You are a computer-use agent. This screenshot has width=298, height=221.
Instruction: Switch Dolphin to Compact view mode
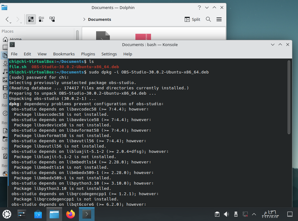click(x=42, y=19)
